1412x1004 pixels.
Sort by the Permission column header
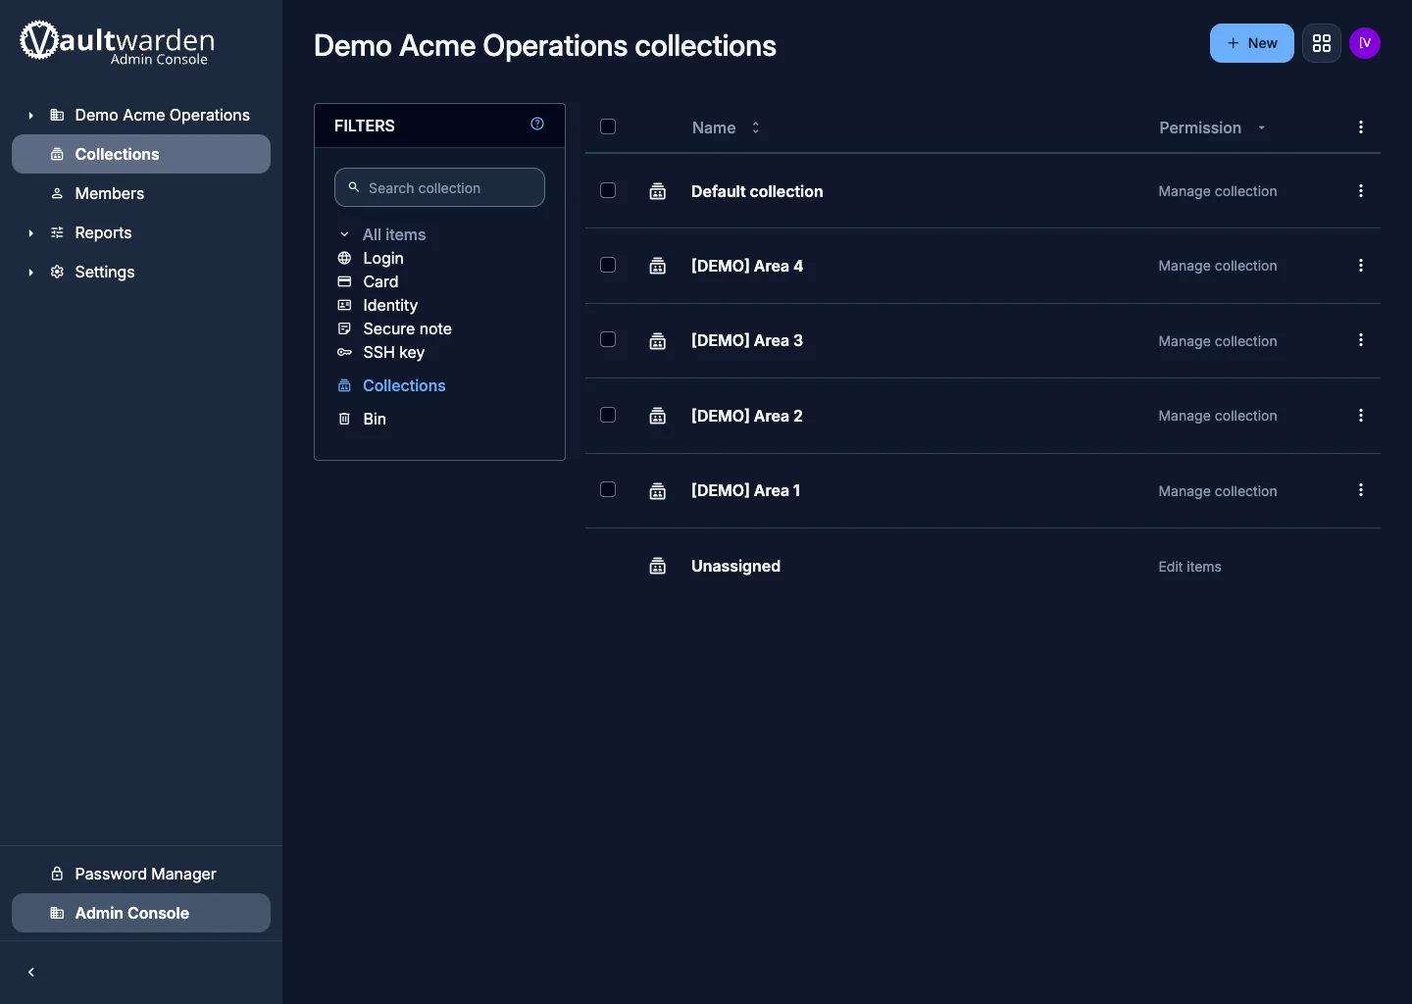pyautogui.click(x=1212, y=127)
